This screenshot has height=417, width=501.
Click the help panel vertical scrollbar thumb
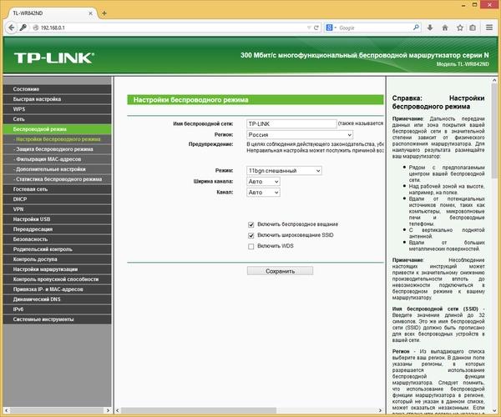(494, 131)
